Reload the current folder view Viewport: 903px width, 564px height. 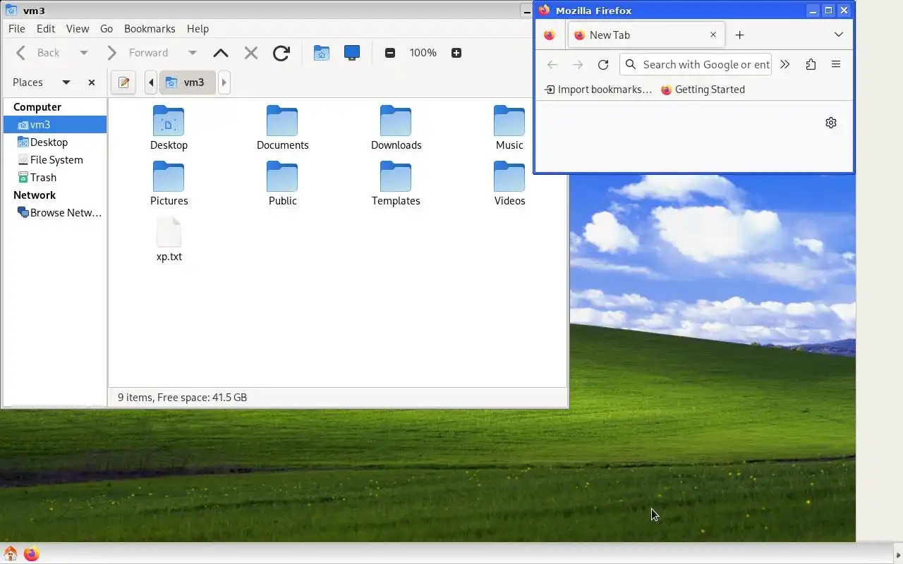[281, 53]
